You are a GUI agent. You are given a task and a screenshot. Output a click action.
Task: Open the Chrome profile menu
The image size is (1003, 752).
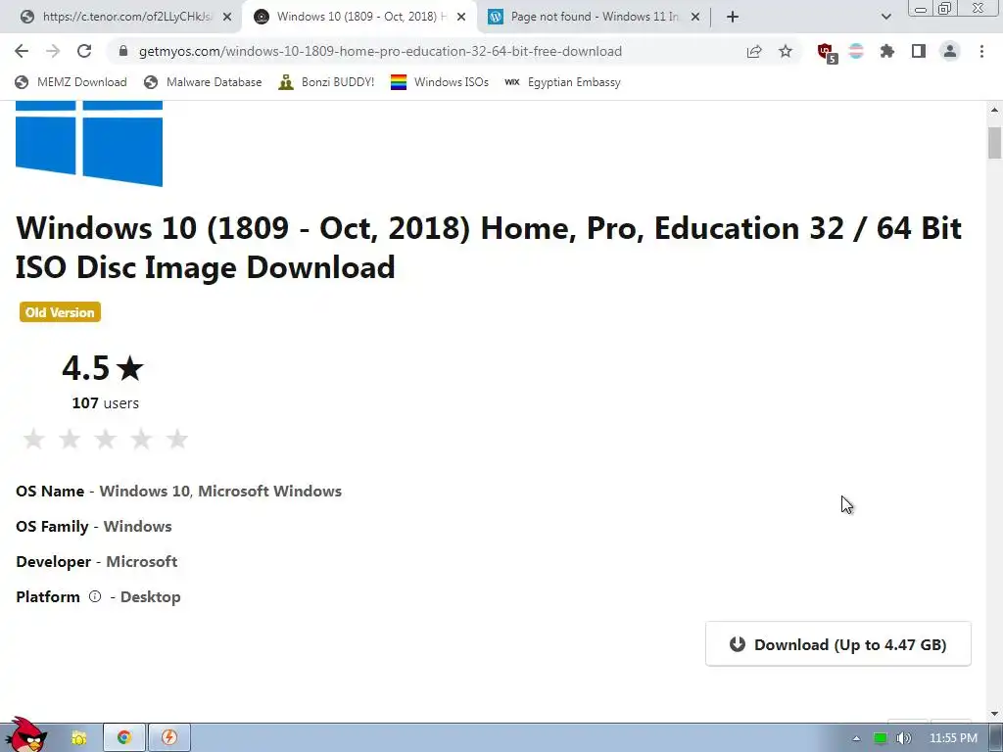pyautogui.click(x=950, y=51)
